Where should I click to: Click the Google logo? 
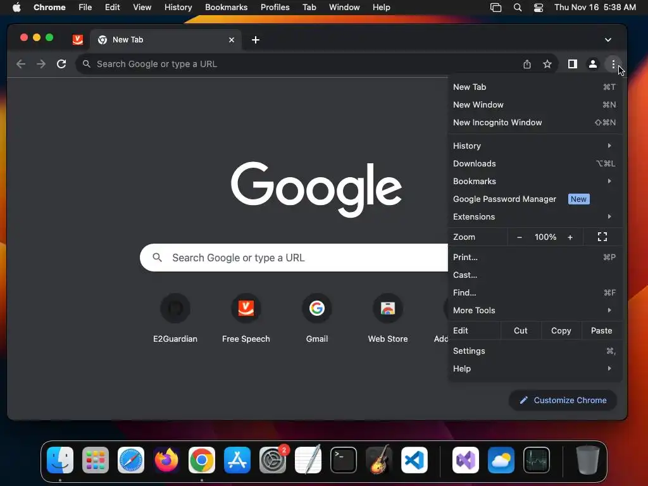pos(316,189)
